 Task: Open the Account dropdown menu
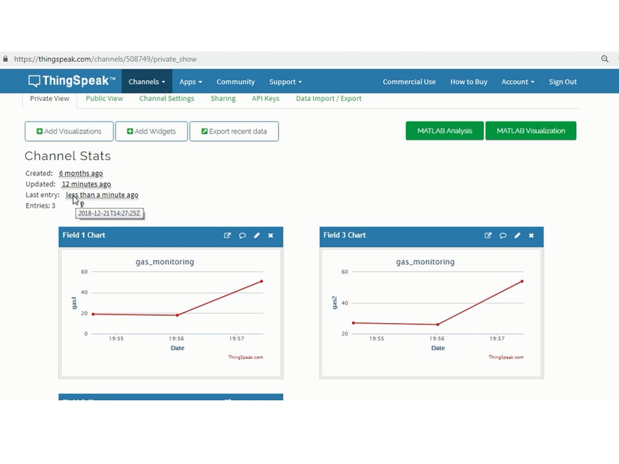pyautogui.click(x=517, y=82)
